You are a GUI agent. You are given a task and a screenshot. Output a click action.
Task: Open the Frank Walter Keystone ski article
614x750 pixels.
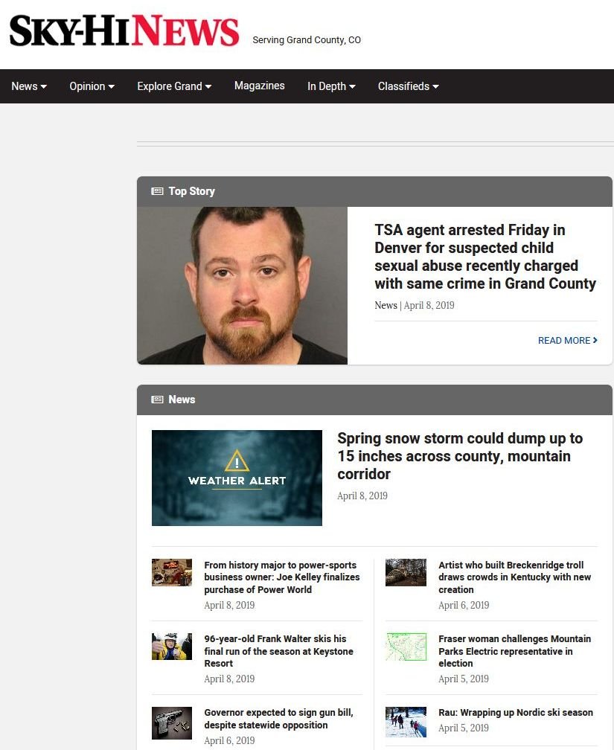(278, 651)
